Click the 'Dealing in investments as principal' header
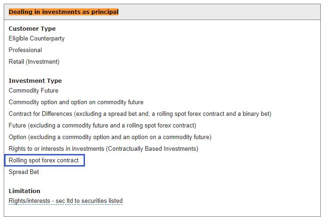Image resolution: width=325 pixels, height=221 pixels. pos(64,12)
